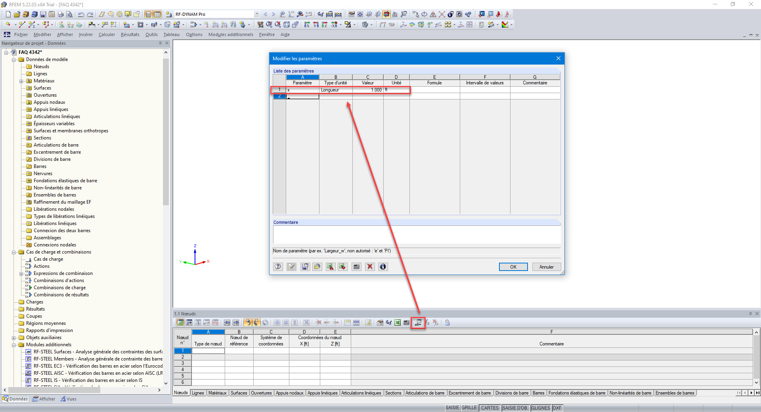Toggle GRILLE in the status bar
The height and width of the screenshot is (412, 761).
[469, 408]
